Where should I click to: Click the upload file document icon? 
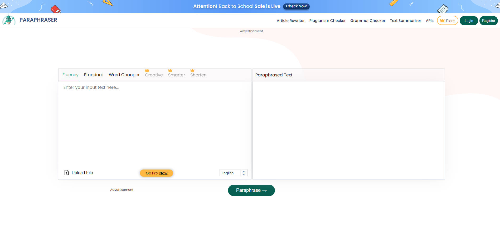67,173
